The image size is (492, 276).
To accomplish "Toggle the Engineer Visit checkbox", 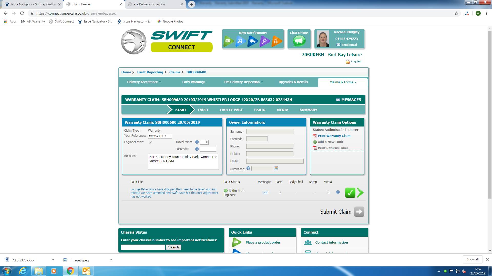I will point(151,142).
